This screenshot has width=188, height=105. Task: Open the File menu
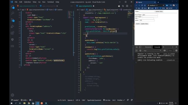pos(16,2)
